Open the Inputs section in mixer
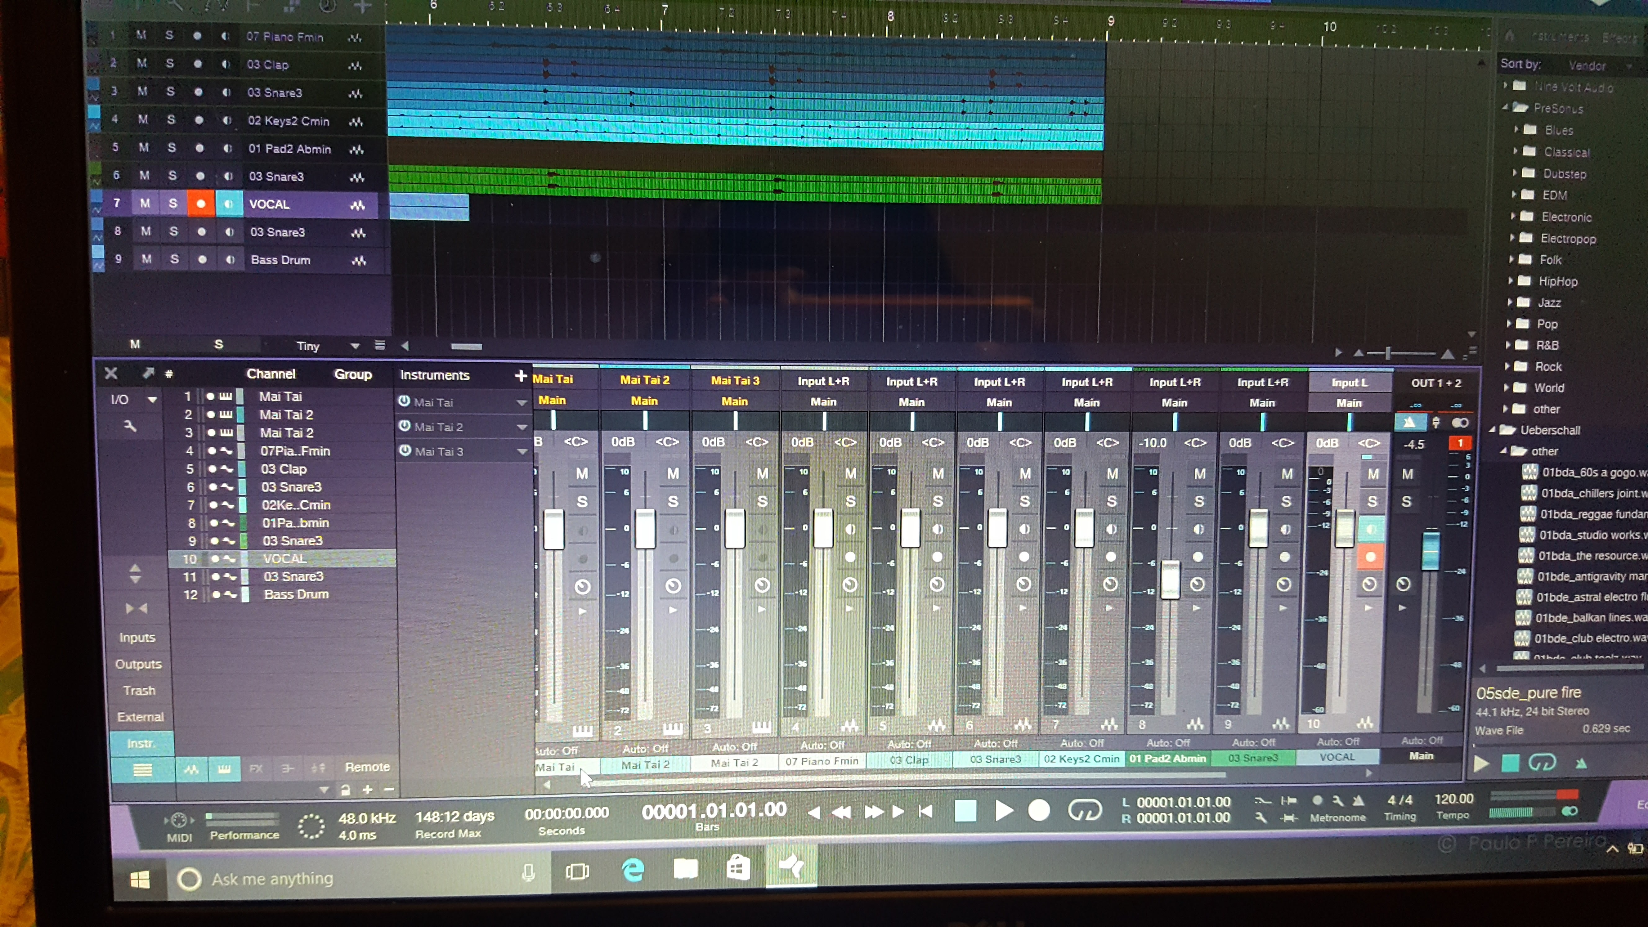 tap(137, 637)
